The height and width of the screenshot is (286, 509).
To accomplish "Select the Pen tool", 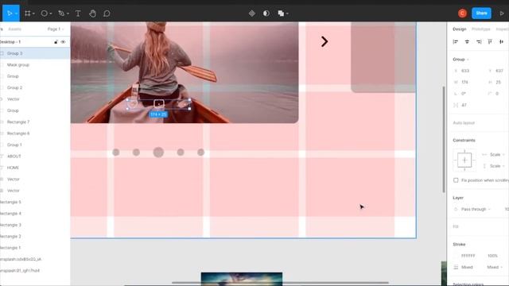I will tap(61, 14).
